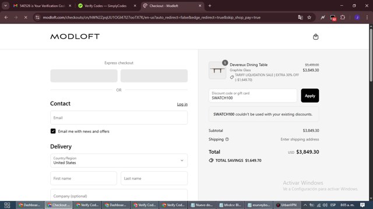Click the Modloft logo
The height and width of the screenshot is (209, 373).
[75, 37]
